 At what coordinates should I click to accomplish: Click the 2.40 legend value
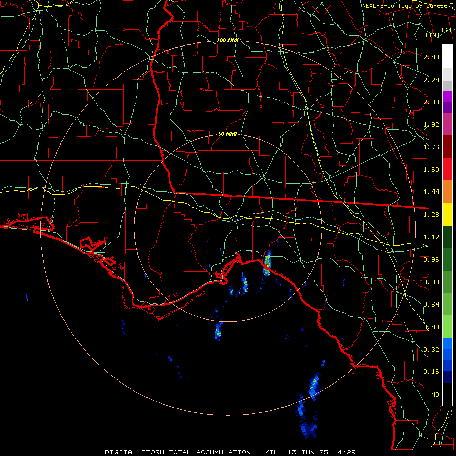pyautogui.click(x=431, y=57)
